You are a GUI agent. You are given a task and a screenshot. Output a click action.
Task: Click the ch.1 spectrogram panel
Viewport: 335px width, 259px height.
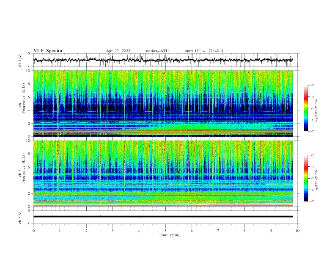[163, 103]
